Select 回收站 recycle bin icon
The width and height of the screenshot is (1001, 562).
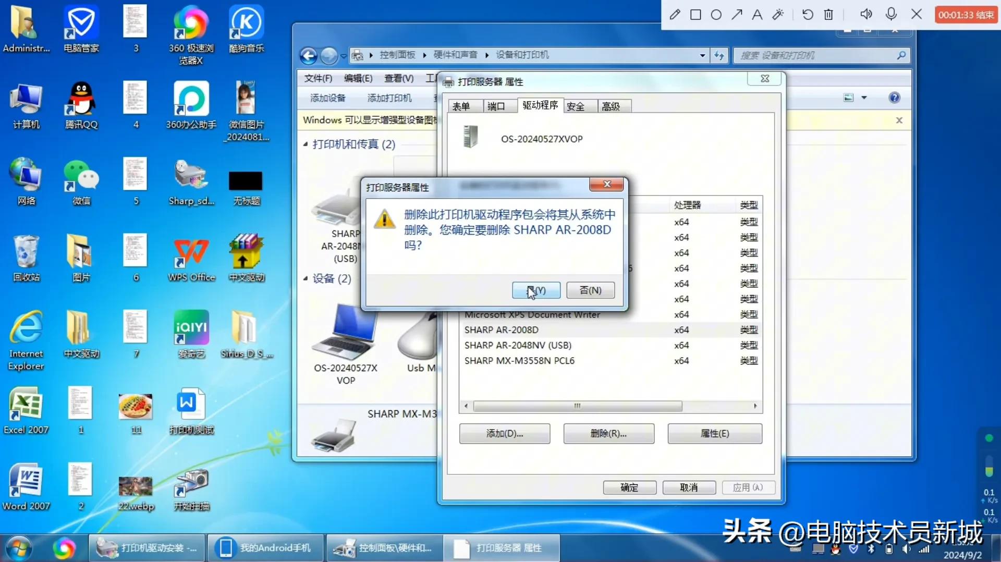pyautogui.click(x=26, y=258)
